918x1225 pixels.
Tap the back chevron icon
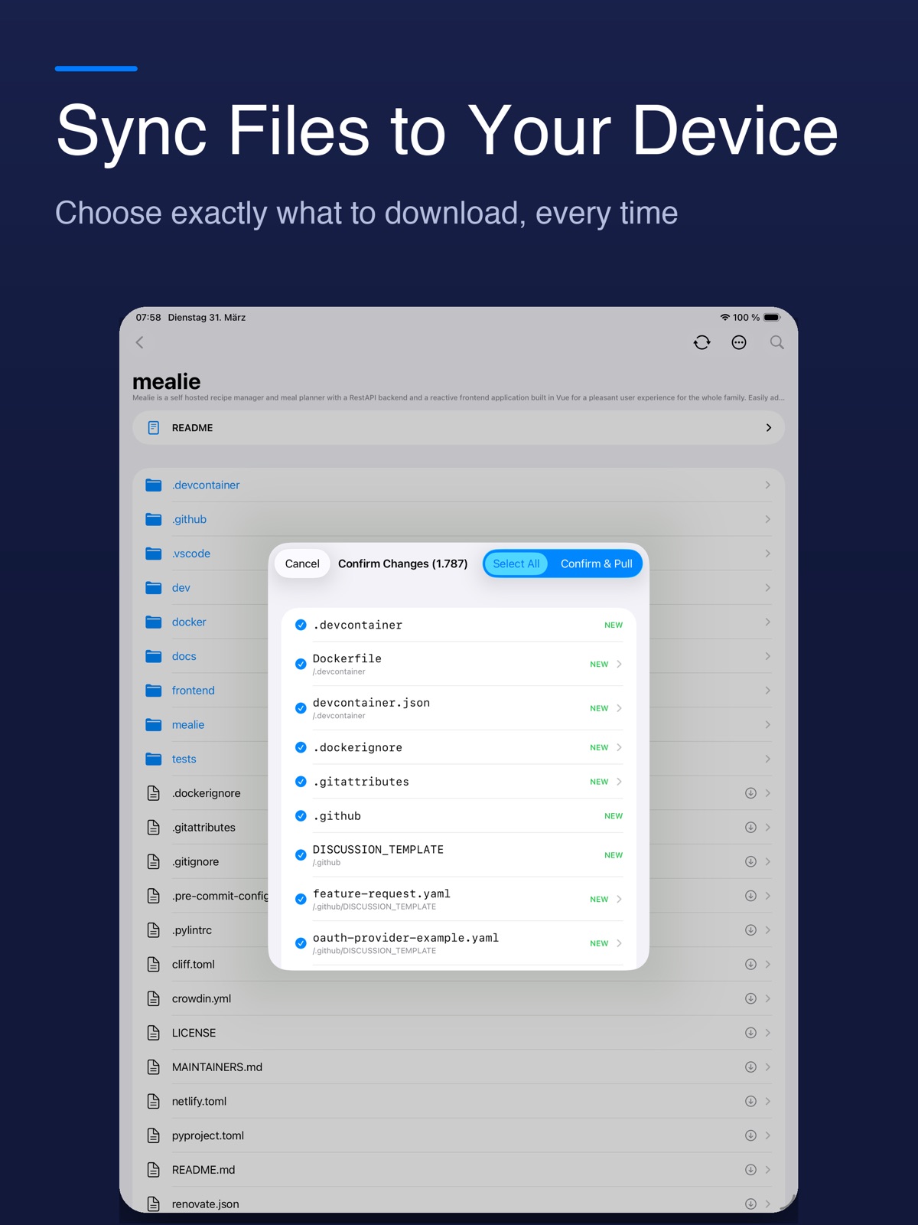click(140, 342)
